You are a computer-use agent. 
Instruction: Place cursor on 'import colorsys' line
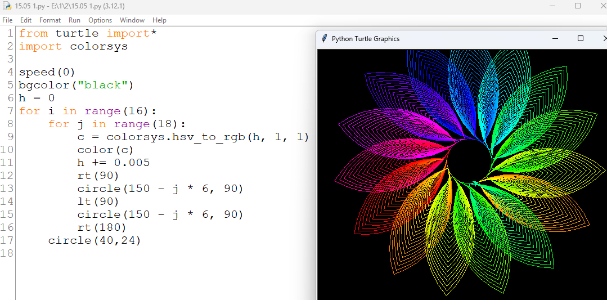(74, 47)
